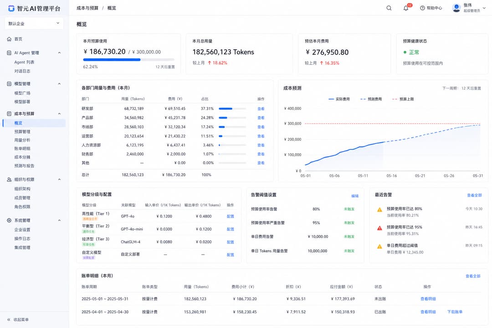Click the 05-16 chart axis label
Screen dimensions: 492x328
coord(391,176)
